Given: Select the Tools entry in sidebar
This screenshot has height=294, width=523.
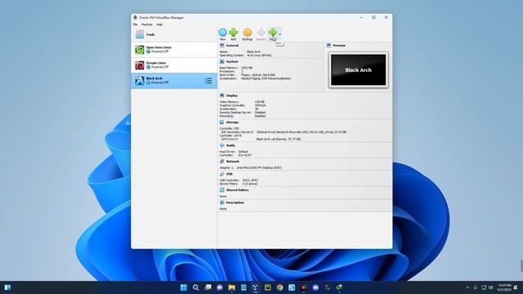Looking at the screenshot, I should click(174, 34).
